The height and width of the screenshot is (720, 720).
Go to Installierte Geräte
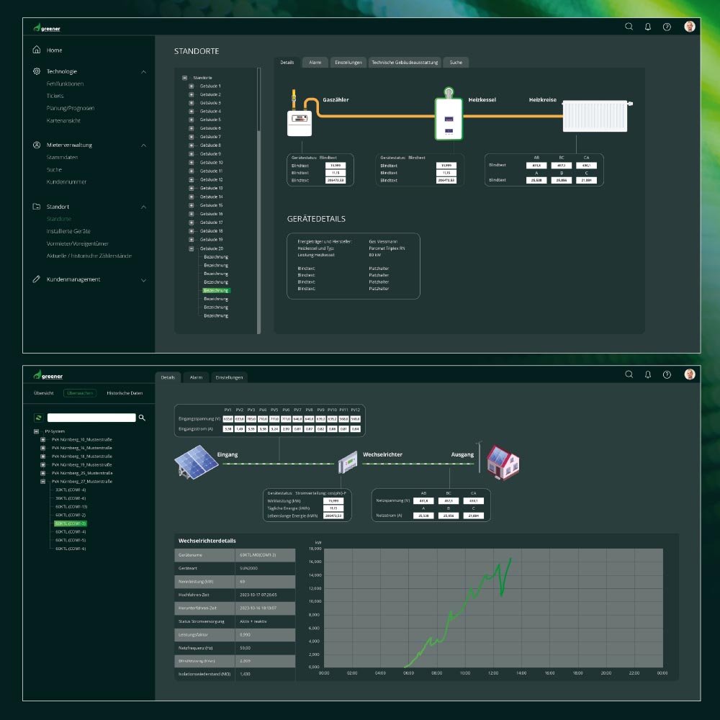click(68, 231)
